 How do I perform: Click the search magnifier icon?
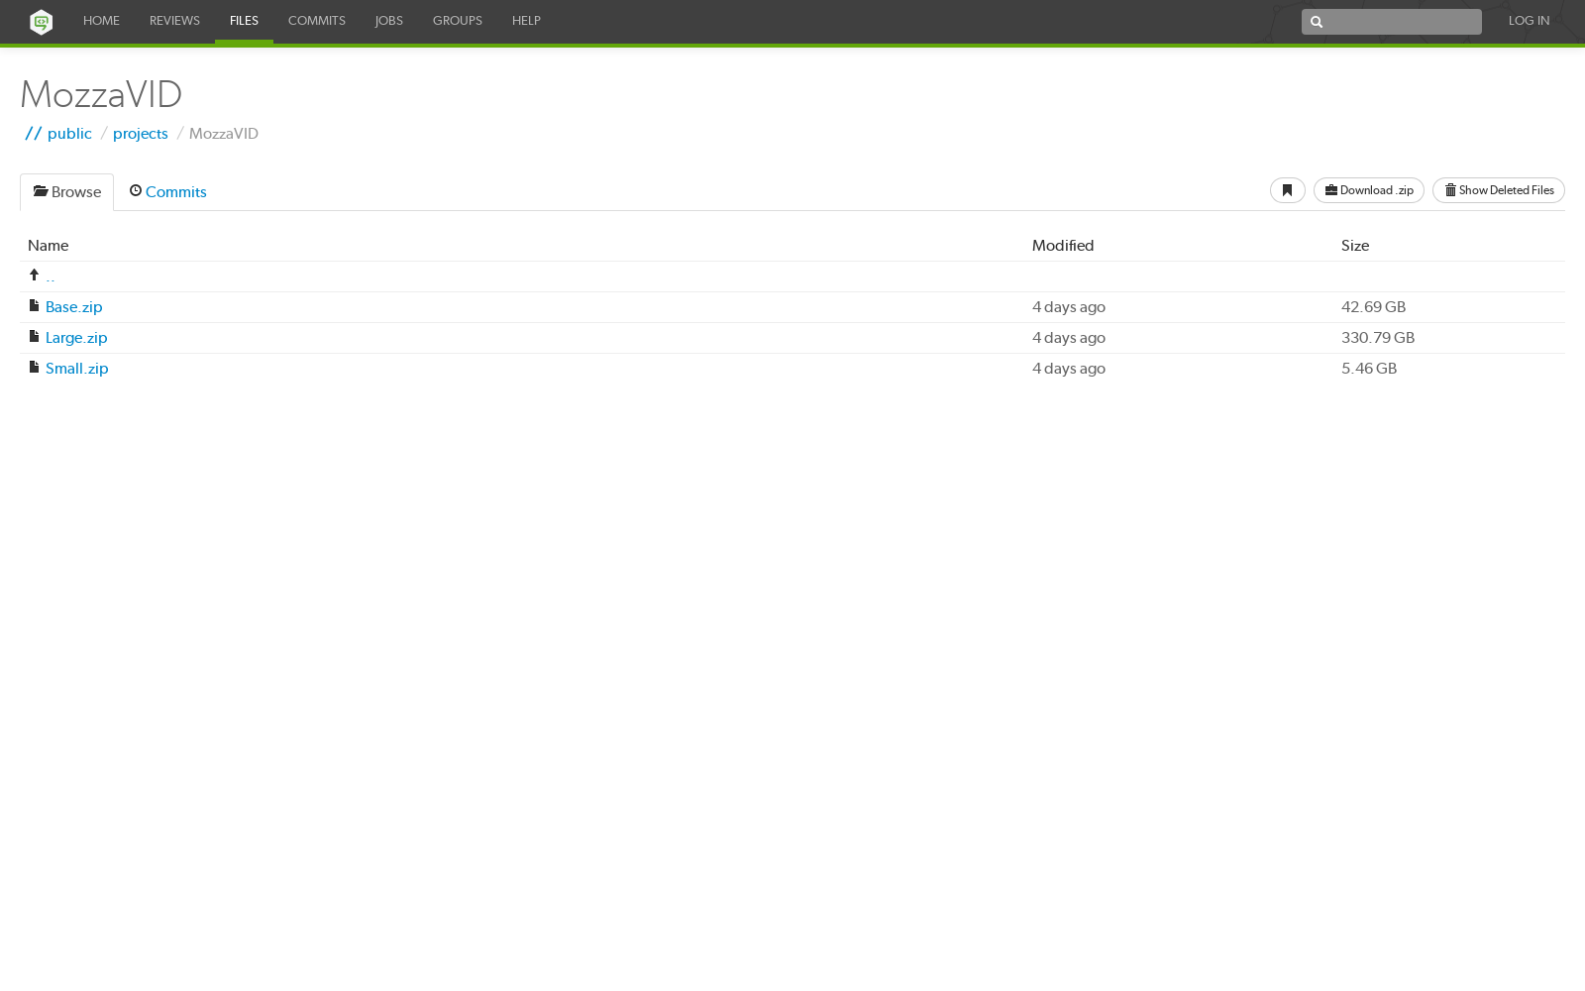click(1317, 22)
